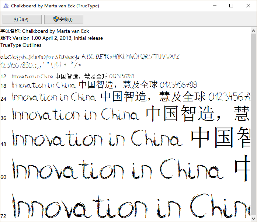Click the 'TrueType Outlines' text
Screen dimensions: 257x222
pos(21,45)
